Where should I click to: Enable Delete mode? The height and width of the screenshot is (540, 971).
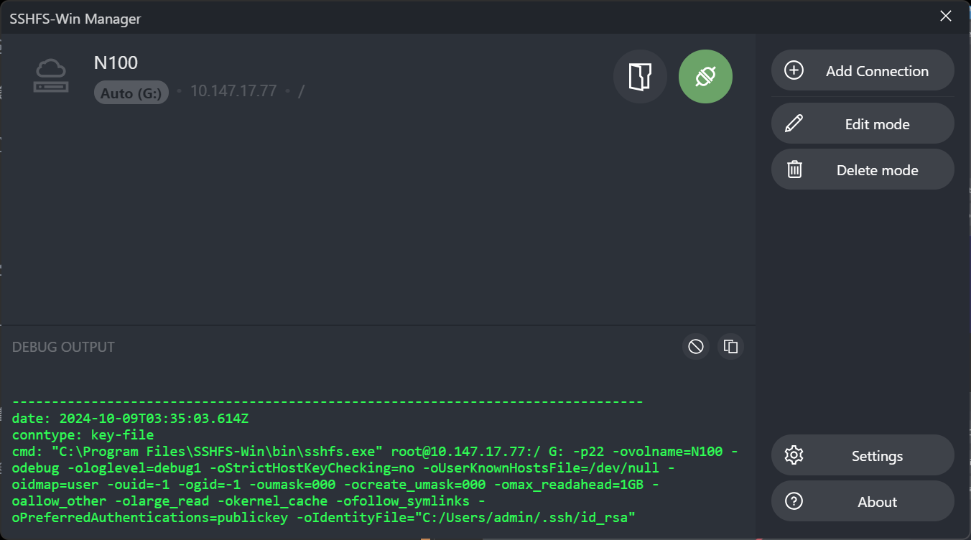coord(863,169)
